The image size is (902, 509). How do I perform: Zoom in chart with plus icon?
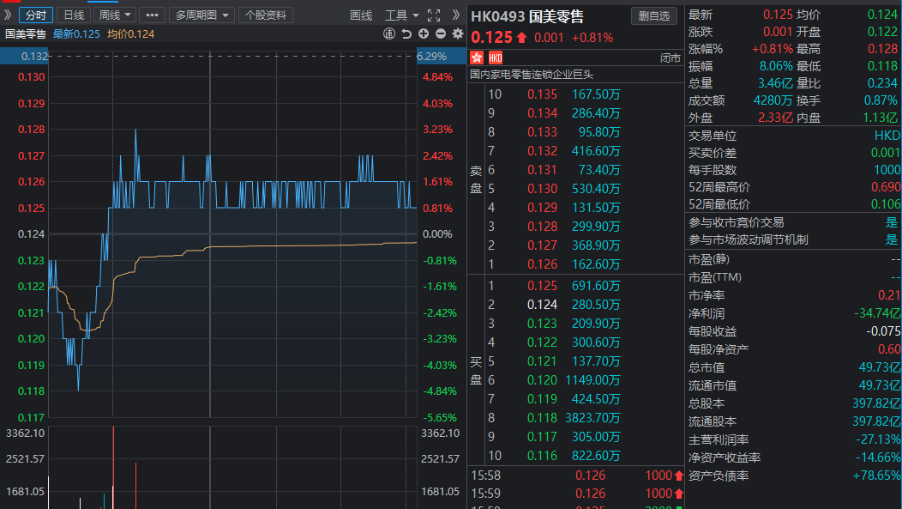[424, 33]
